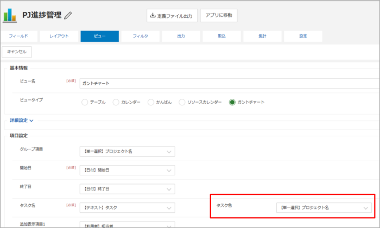Select the フィルタ tab
Viewport: 380px width, 228px height.
(x=141, y=36)
